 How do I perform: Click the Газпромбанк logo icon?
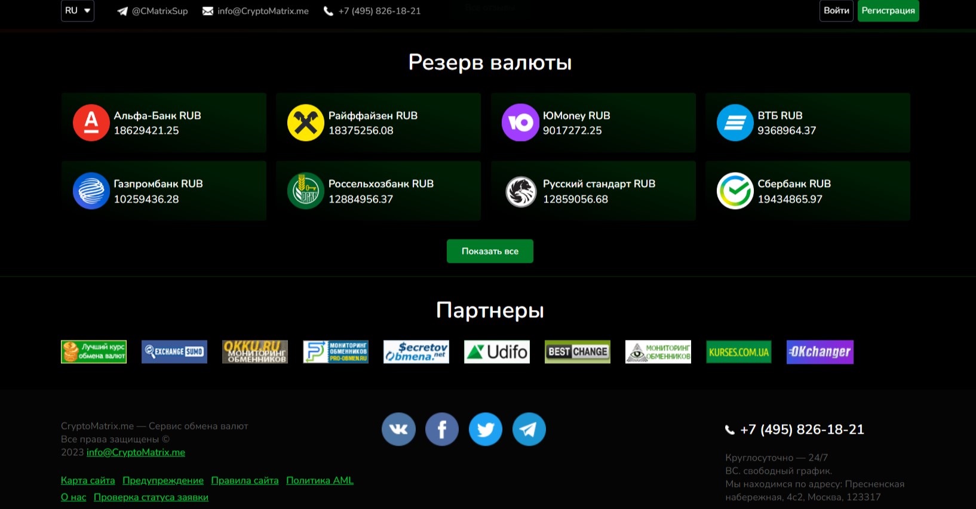[91, 191]
